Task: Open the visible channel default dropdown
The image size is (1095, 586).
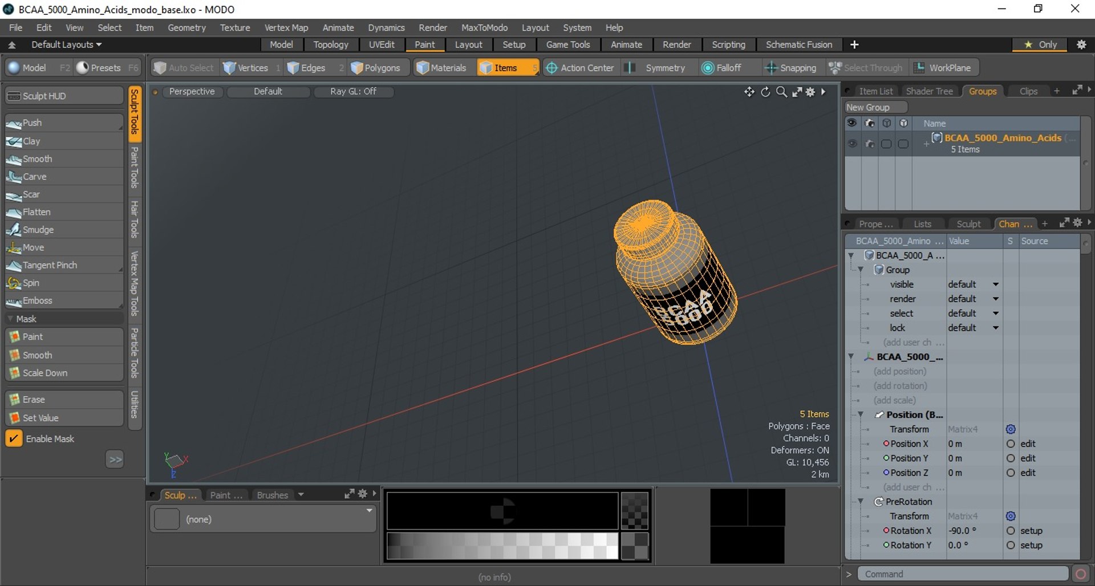Action: [x=973, y=284]
